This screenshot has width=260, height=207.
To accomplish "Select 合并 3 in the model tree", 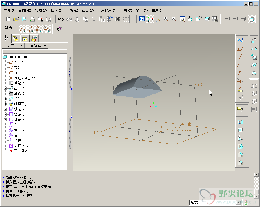I will coord(19,135).
